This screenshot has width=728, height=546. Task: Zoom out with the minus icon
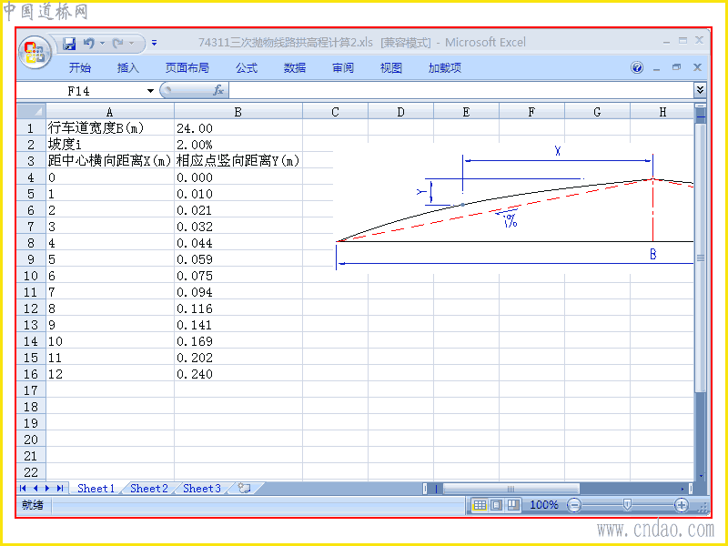coord(574,505)
